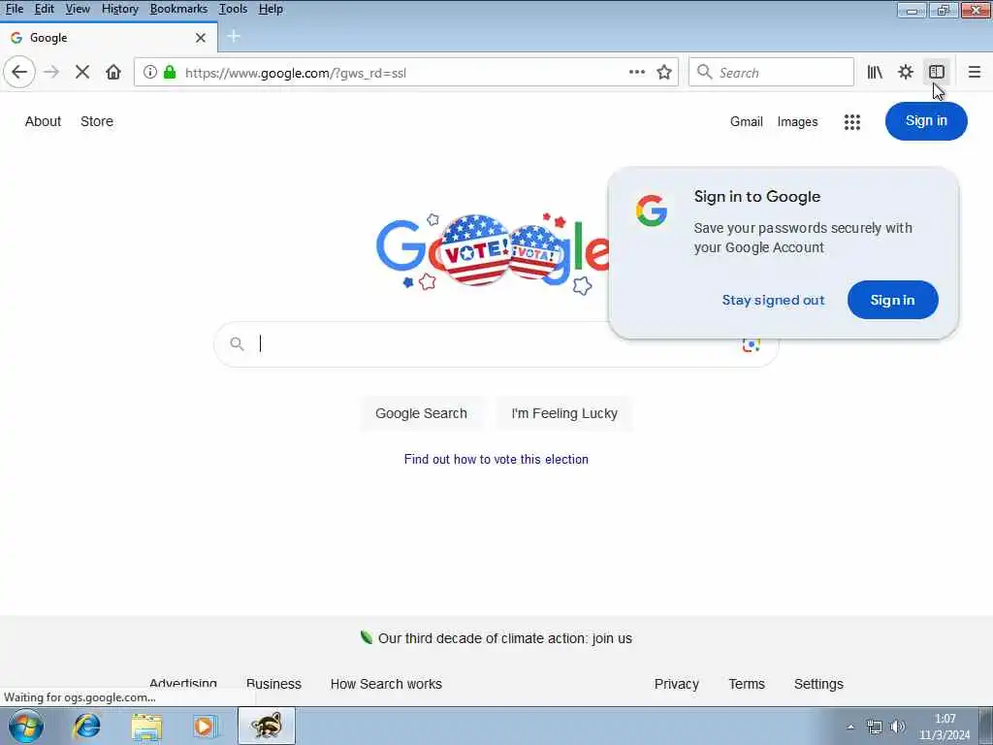Open File Explorer taskbar icon
993x745 pixels.
[x=147, y=727]
